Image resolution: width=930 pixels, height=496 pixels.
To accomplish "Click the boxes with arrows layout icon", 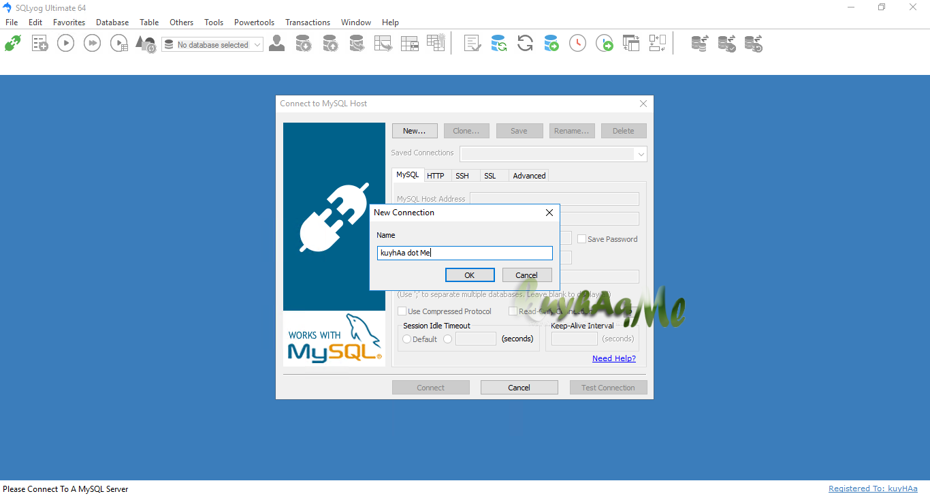I will coord(657,44).
